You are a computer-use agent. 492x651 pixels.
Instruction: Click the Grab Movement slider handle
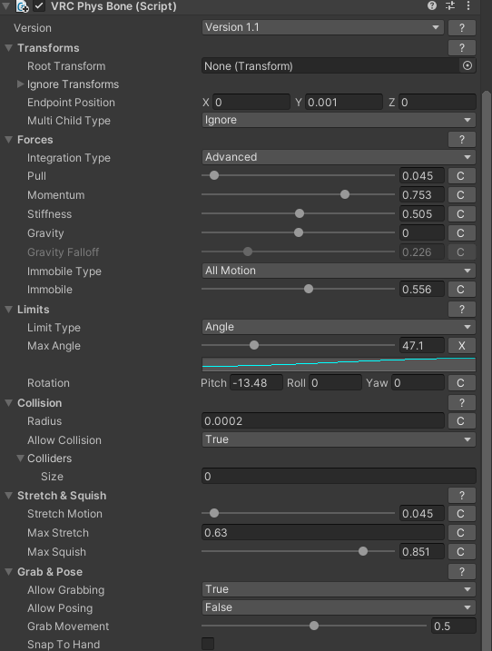314,626
